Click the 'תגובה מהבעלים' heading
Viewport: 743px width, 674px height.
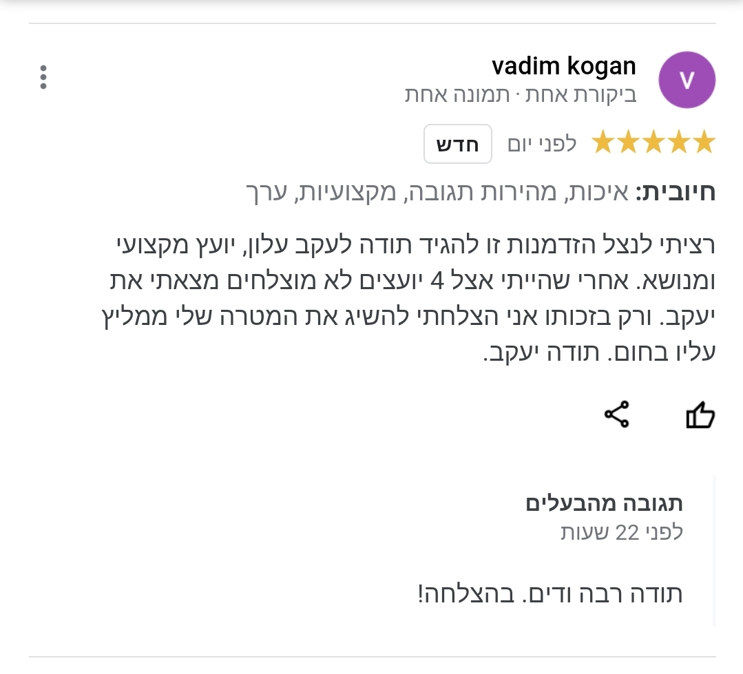(x=604, y=503)
